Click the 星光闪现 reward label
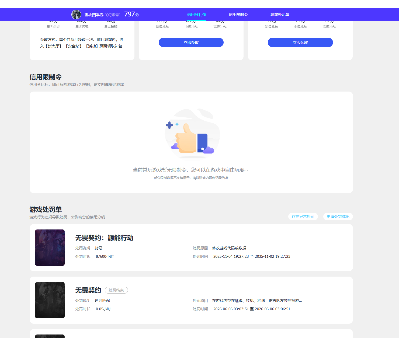The height and width of the screenshot is (338, 399). tap(82, 27)
